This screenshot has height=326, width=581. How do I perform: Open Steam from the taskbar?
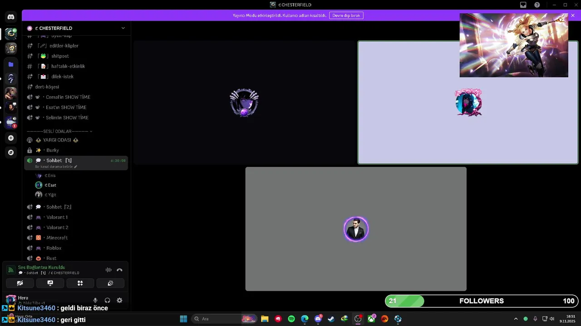click(331, 319)
